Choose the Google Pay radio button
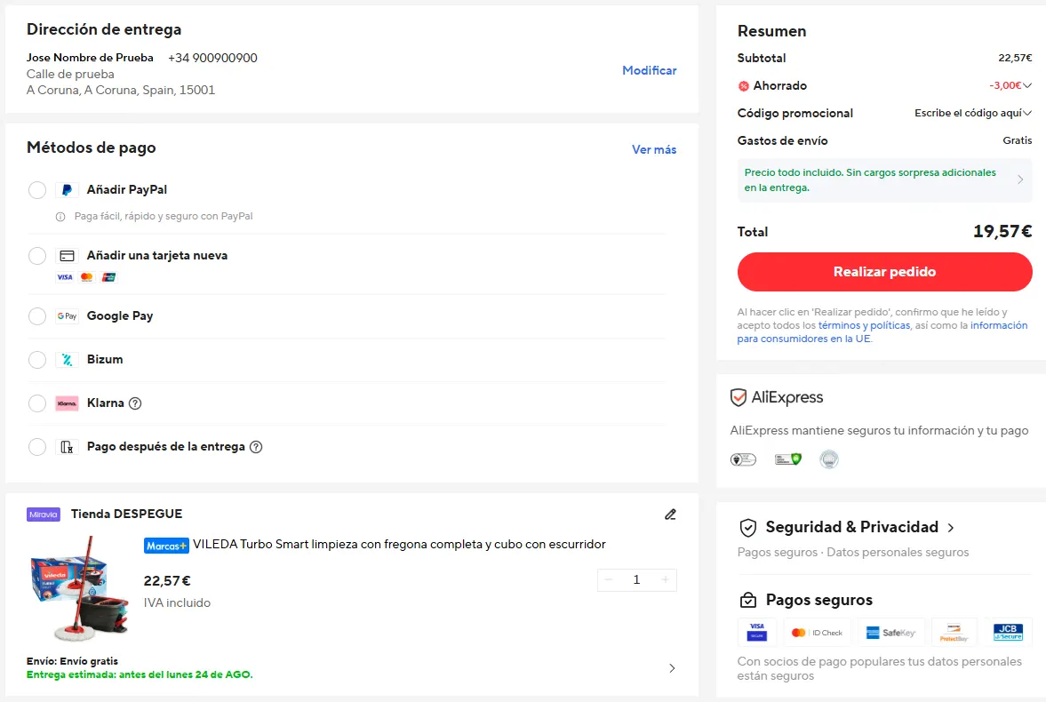 click(x=37, y=316)
